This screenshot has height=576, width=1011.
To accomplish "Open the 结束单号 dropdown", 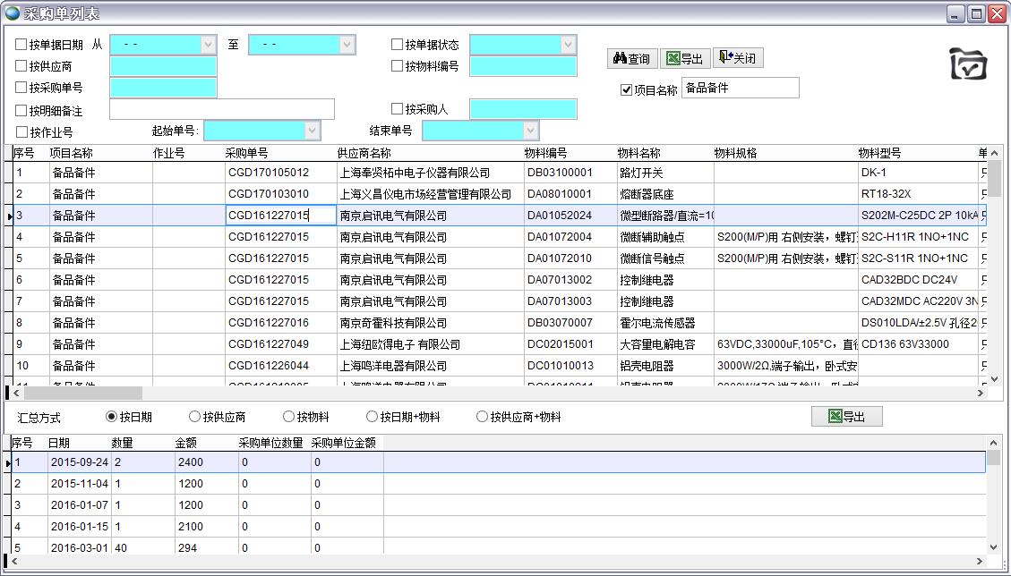I will (x=529, y=130).
